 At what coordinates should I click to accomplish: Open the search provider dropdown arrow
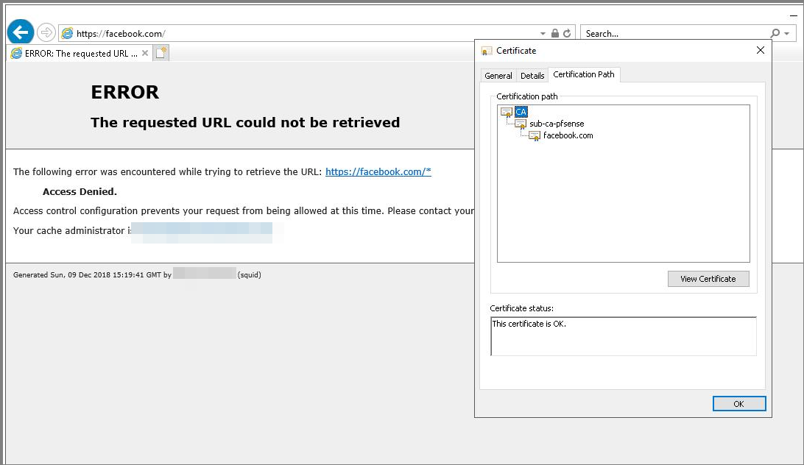click(x=786, y=34)
